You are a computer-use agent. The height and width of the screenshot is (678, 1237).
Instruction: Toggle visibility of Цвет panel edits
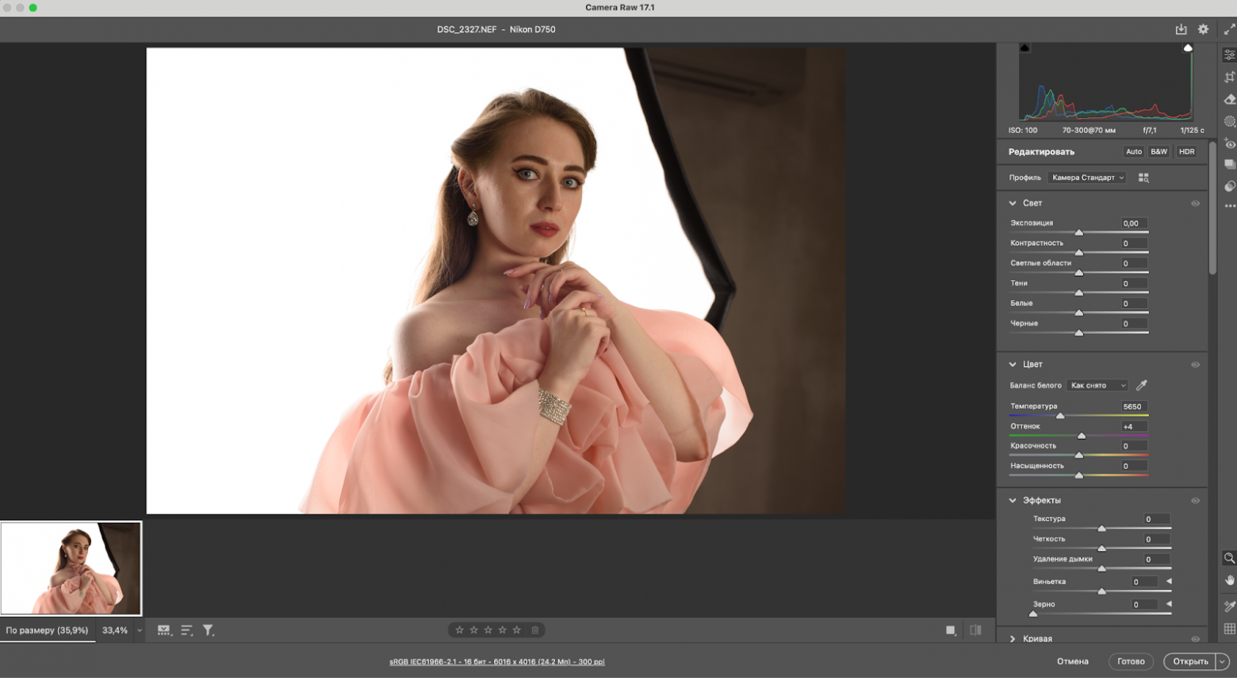tap(1195, 365)
